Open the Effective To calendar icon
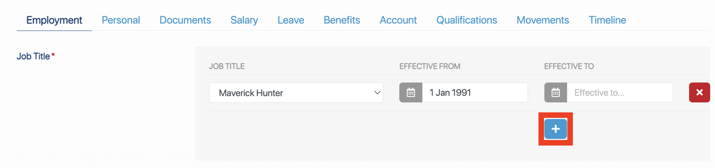715x168 pixels. click(x=555, y=92)
